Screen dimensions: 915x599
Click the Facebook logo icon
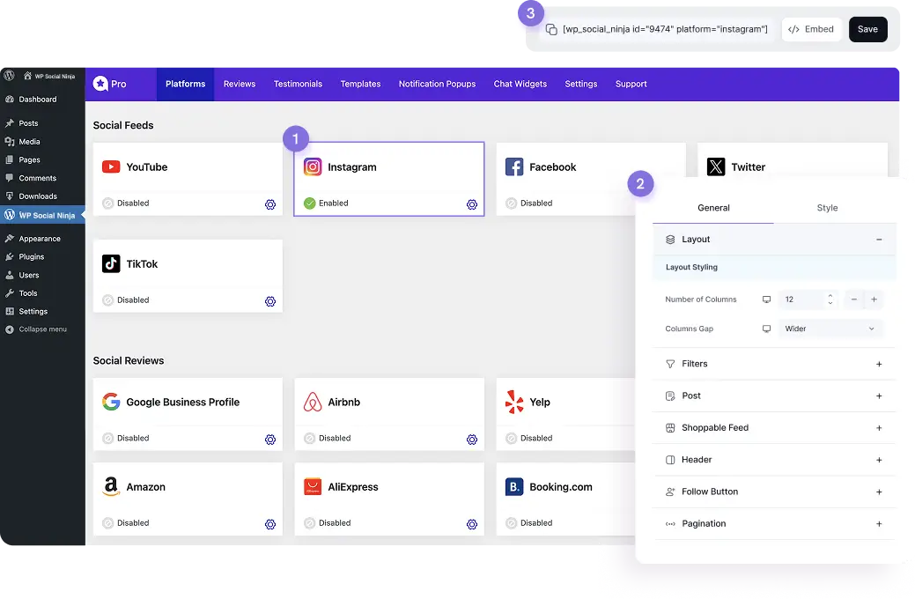514,167
